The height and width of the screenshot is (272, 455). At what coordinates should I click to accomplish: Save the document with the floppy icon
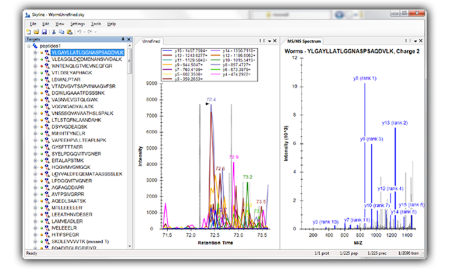(x=44, y=31)
